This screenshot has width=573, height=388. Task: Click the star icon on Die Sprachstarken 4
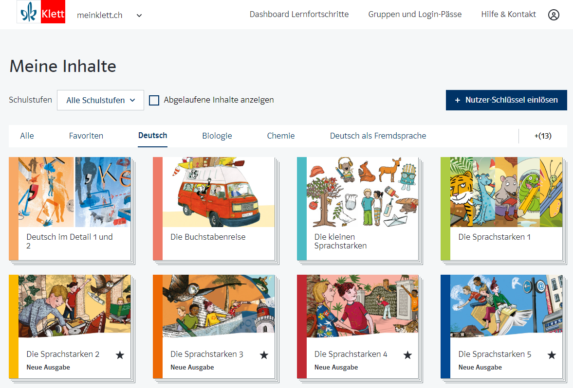pos(407,355)
